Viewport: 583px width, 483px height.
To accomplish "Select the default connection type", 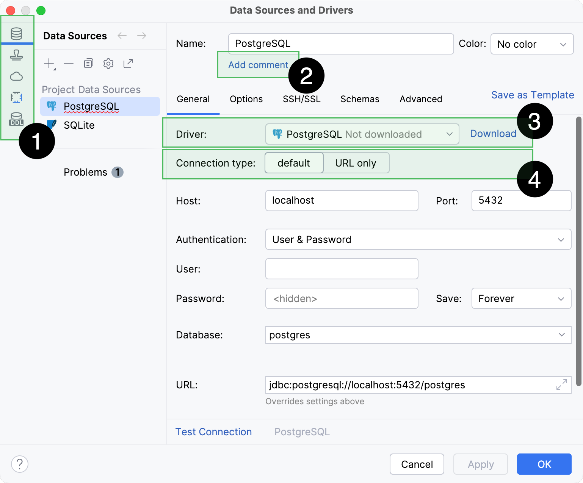I will (294, 163).
